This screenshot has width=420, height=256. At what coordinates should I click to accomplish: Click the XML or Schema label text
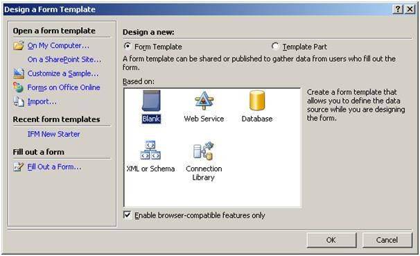(x=150, y=169)
